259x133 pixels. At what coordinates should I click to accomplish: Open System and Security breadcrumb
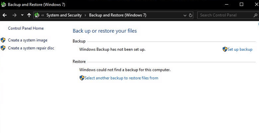64,15
